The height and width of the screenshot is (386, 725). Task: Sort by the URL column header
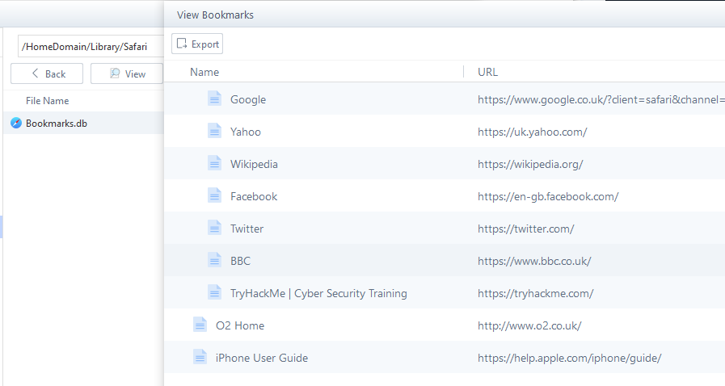487,72
